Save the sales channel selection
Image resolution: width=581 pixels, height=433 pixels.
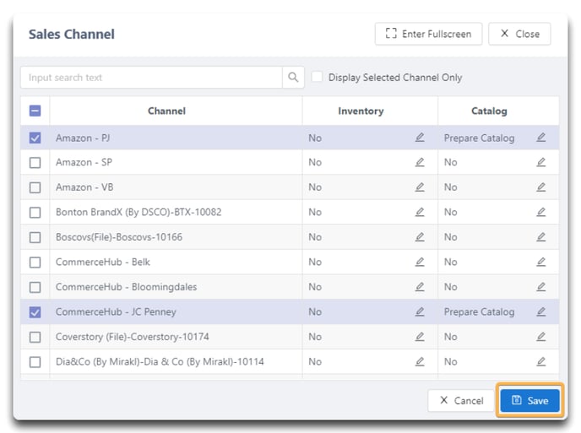pyautogui.click(x=529, y=400)
